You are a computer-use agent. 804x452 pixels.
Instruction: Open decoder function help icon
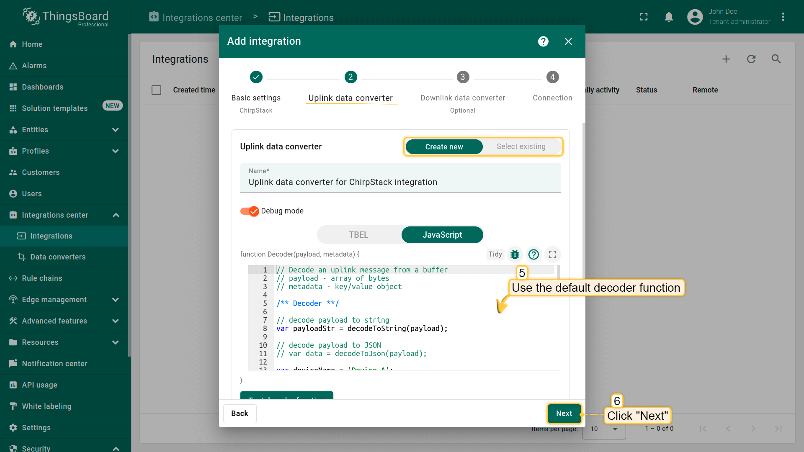(x=533, y=254)
